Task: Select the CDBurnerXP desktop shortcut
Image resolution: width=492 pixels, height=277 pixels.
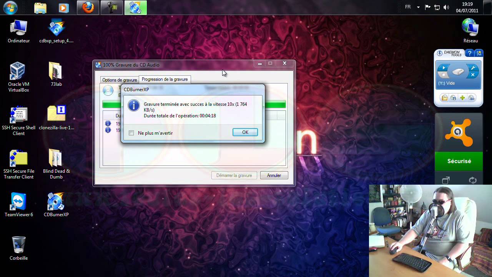Action: click(56, 205)
